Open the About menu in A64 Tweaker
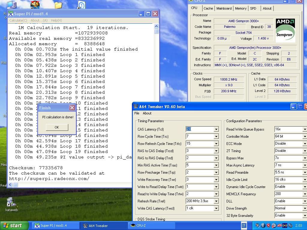 pos(147,113)
